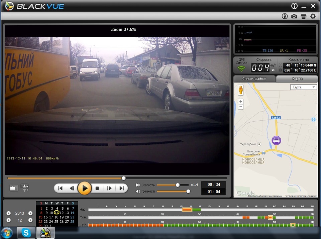Viewport: 321px width, 239px height.
Task: Go to next year arrow beside 2013
Action: tap(30, 213)
